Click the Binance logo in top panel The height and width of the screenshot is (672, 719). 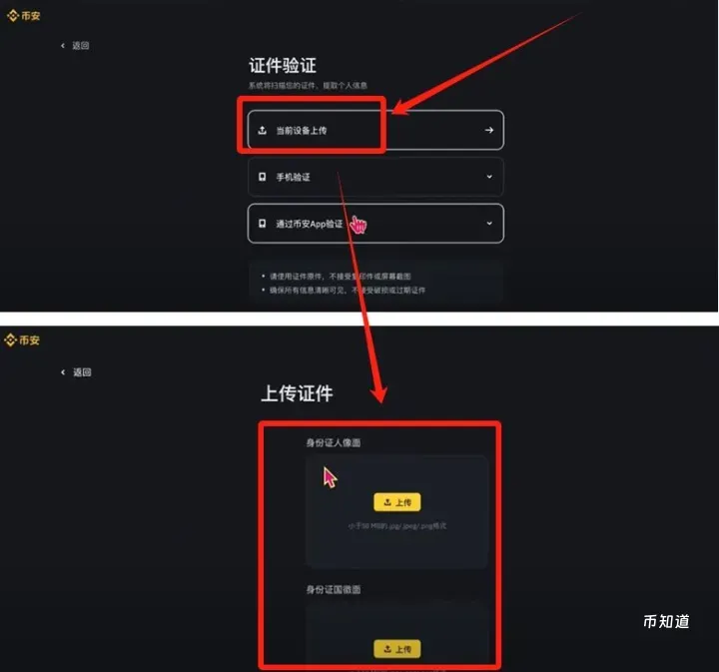click(23, 16)
